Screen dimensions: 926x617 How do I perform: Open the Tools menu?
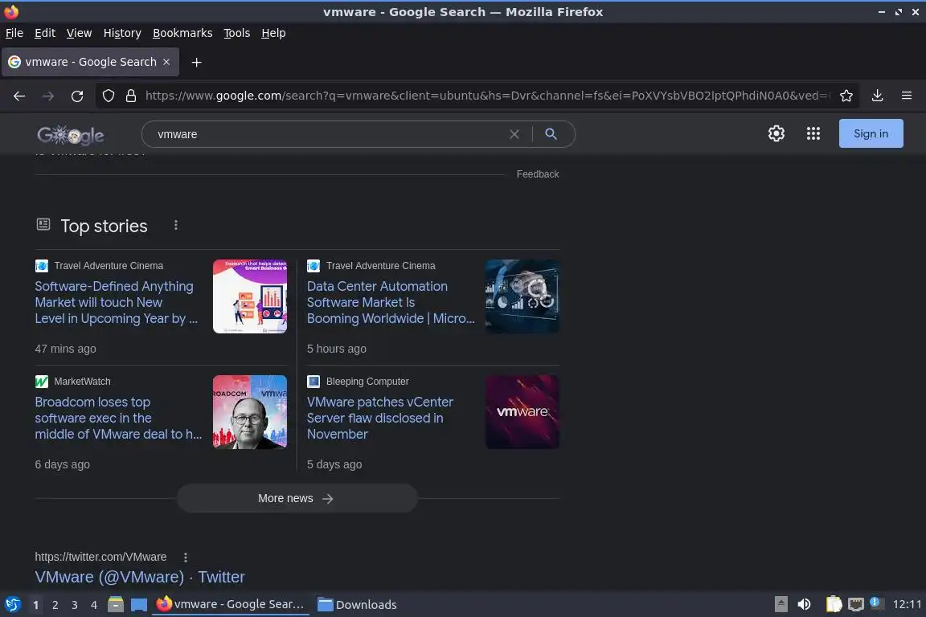(237, 33)
